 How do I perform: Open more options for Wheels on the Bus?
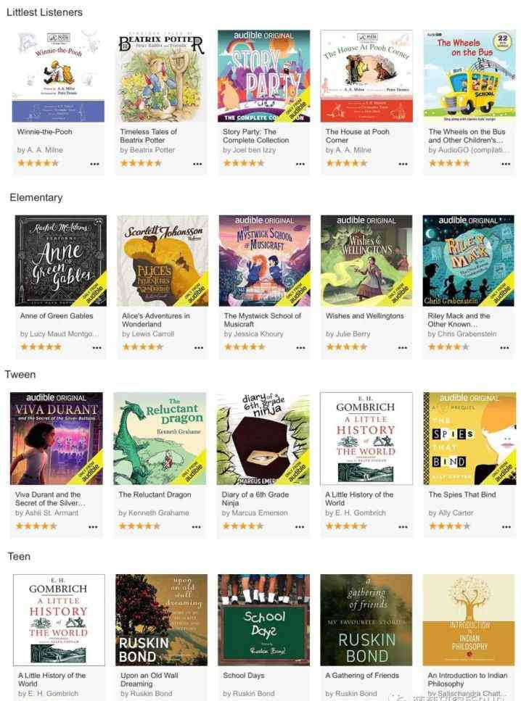pyautogui.click(x=506, y=164)
